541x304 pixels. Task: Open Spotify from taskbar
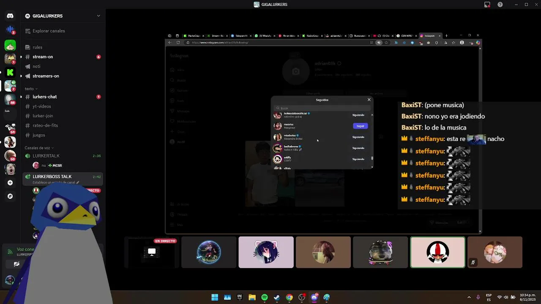[x=265, y=297]
